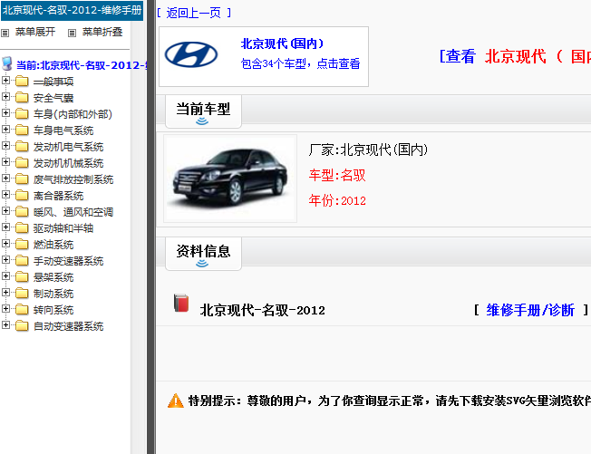Expand the 燃油系统 tree node
The height and width of the screenshot is (454, 591).
(5, 244)
